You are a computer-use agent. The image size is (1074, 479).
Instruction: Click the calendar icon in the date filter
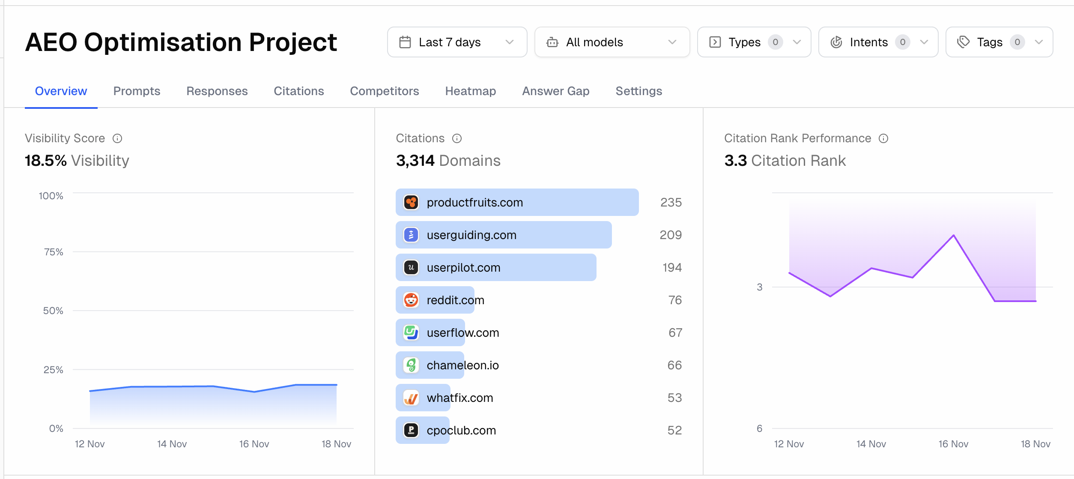click(x=404, y=42)
